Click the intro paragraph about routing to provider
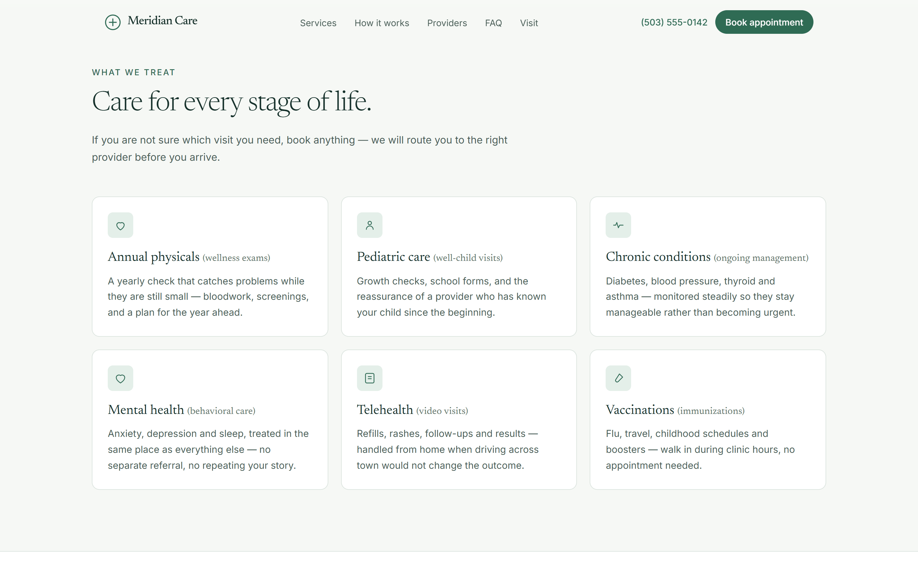The width and height of the screenshot is (918, 574). (x=300, y=148)
